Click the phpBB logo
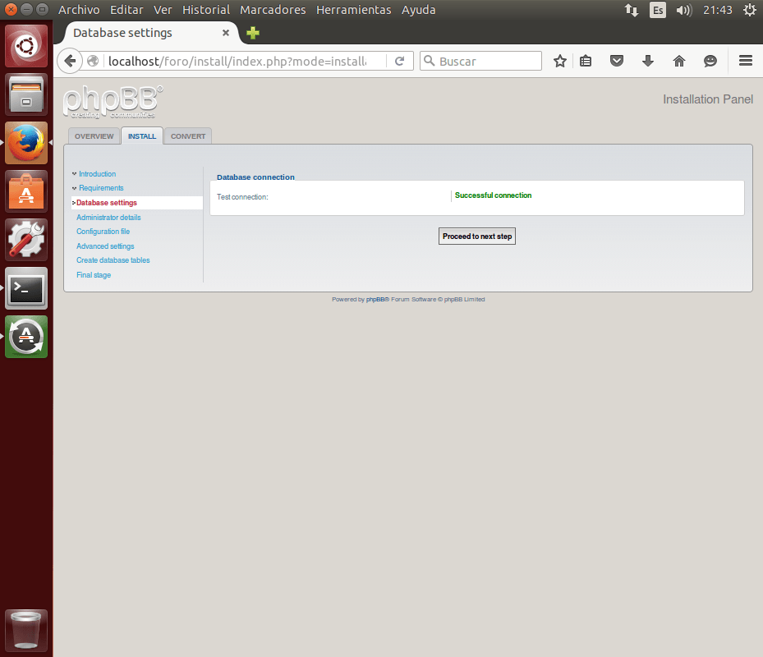763x657 pixels. click(x=113, y=102)
